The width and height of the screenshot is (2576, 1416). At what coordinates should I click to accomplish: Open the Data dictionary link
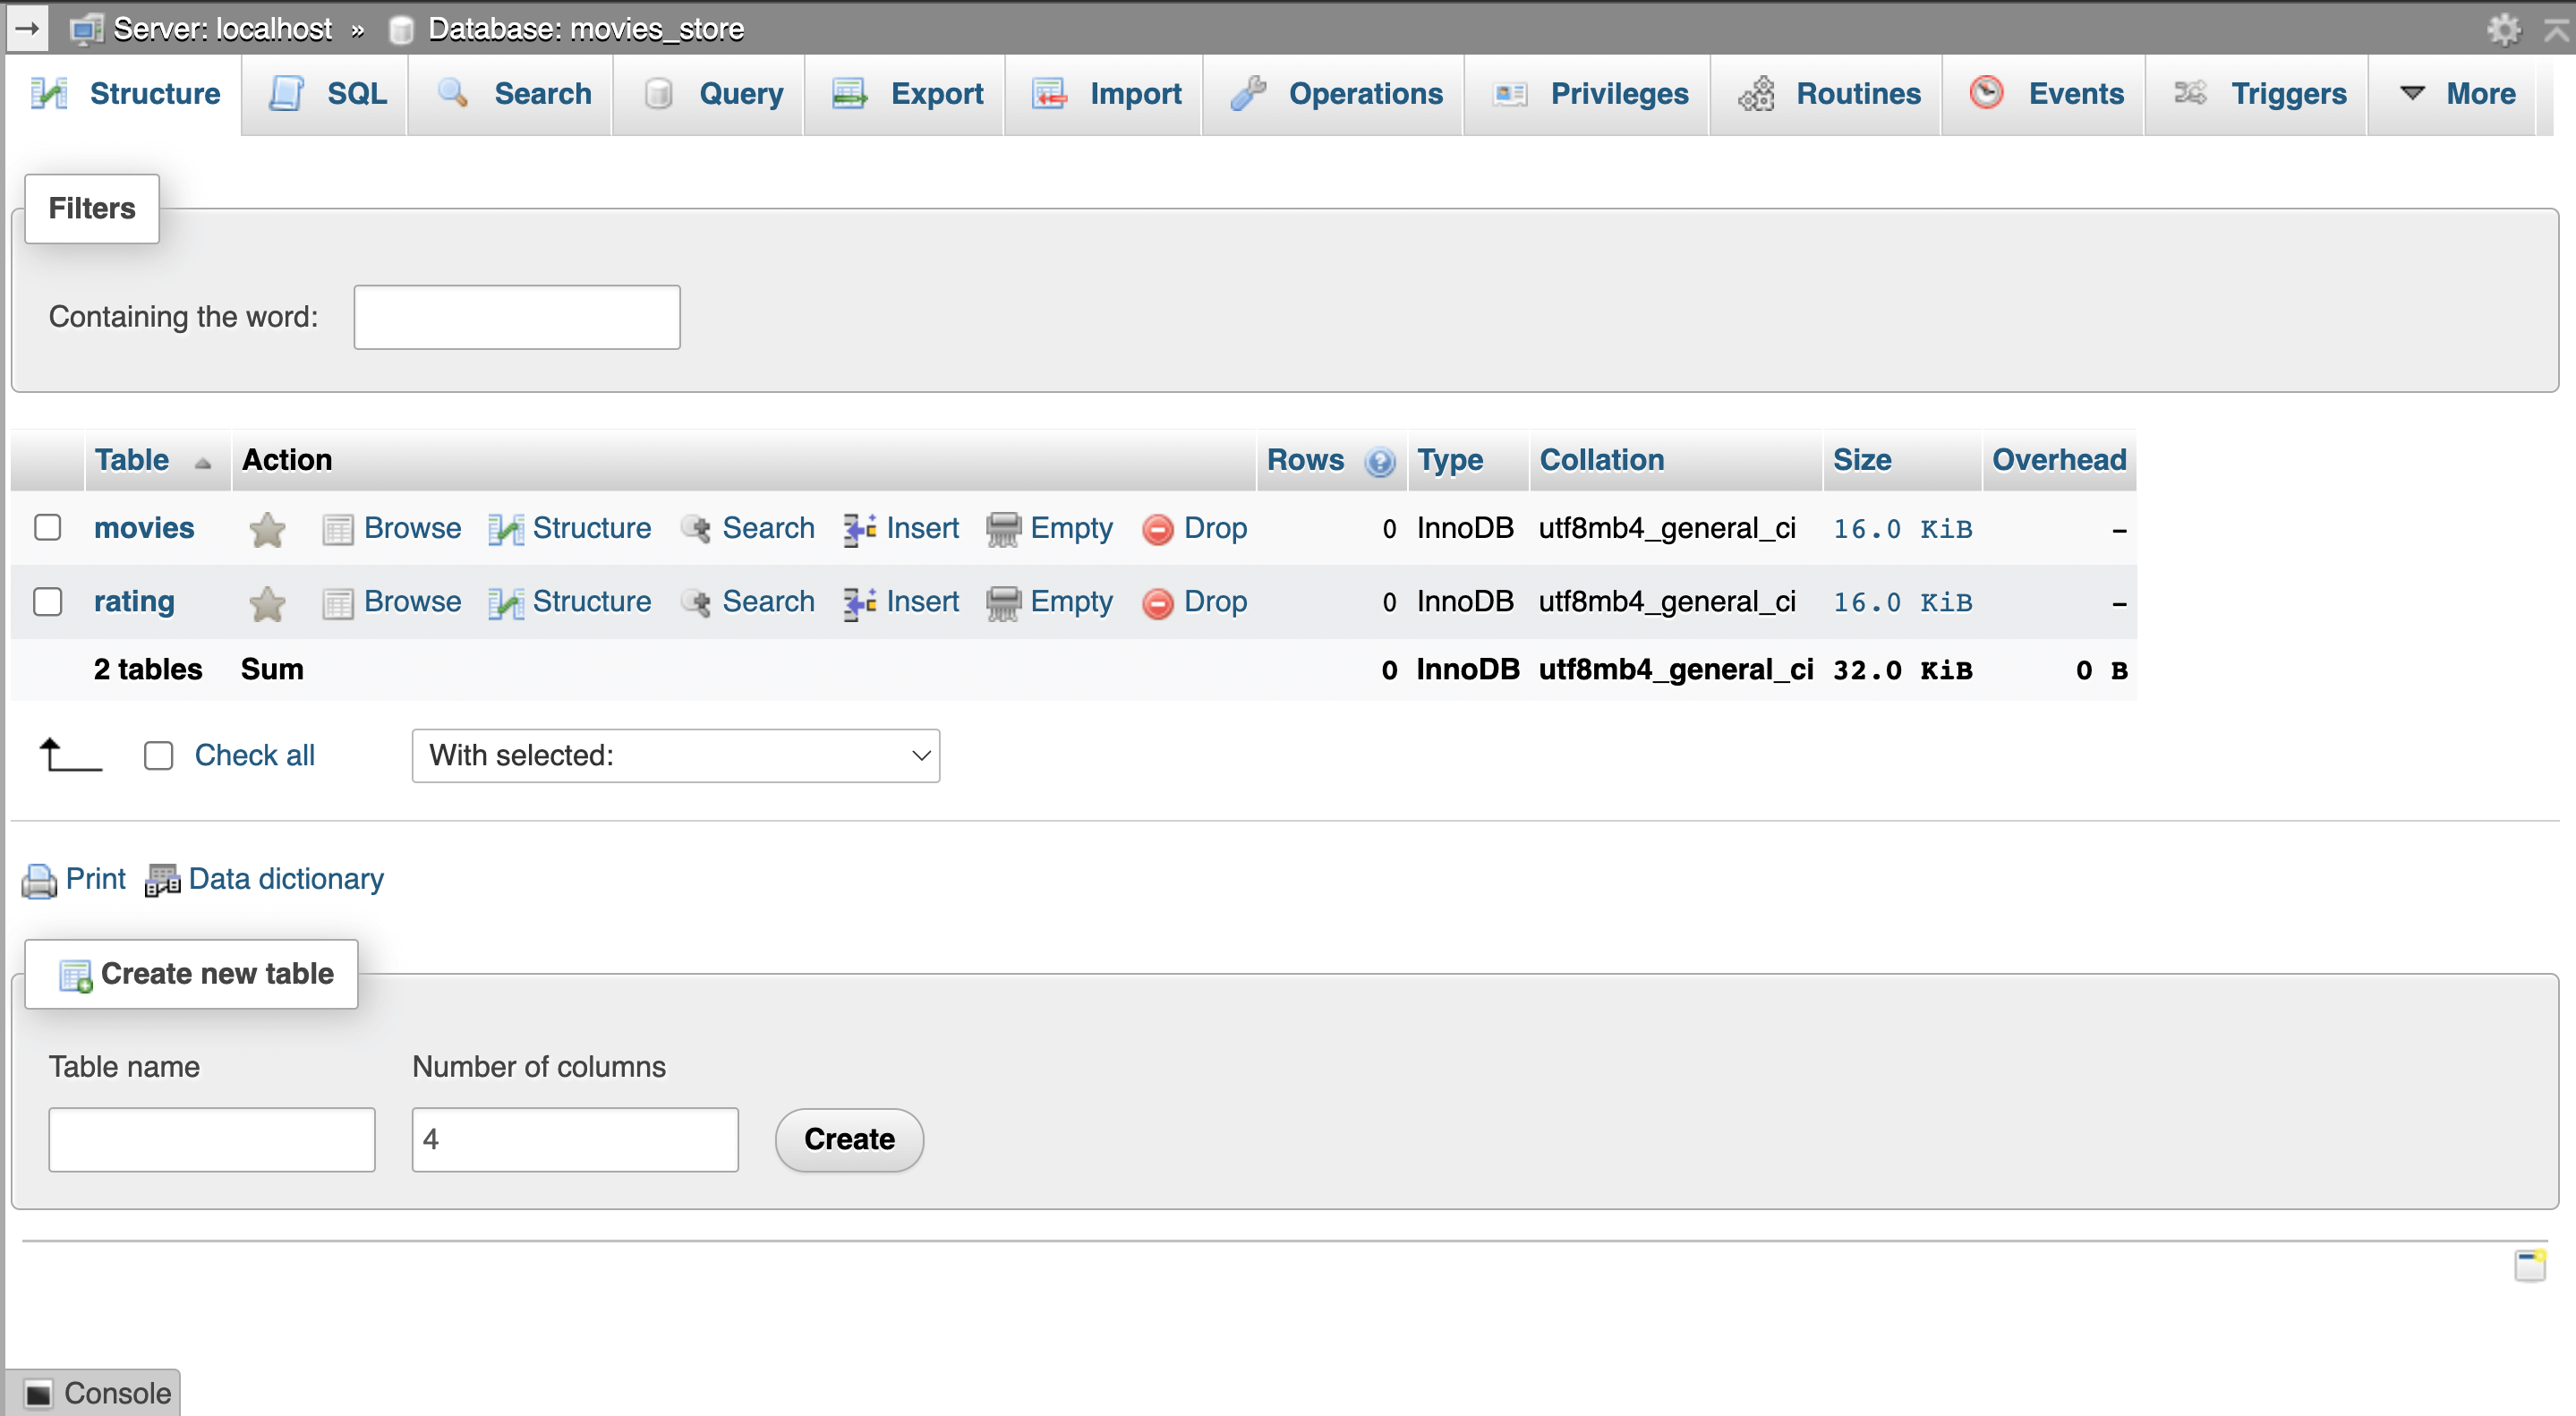[x=285, y=879]
